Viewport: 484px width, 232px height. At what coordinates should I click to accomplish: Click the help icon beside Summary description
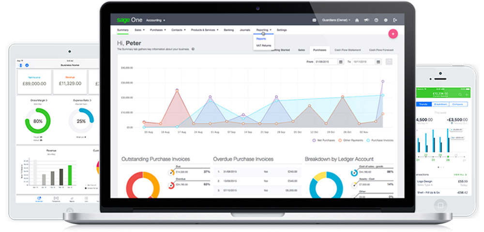[x=193, y=49]
